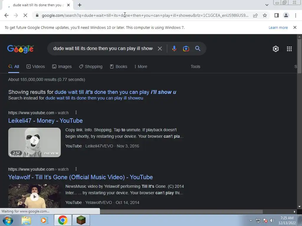Open the Learn more link about Chrome updates
The image size is (302, 226).
[x=278, y=27]
